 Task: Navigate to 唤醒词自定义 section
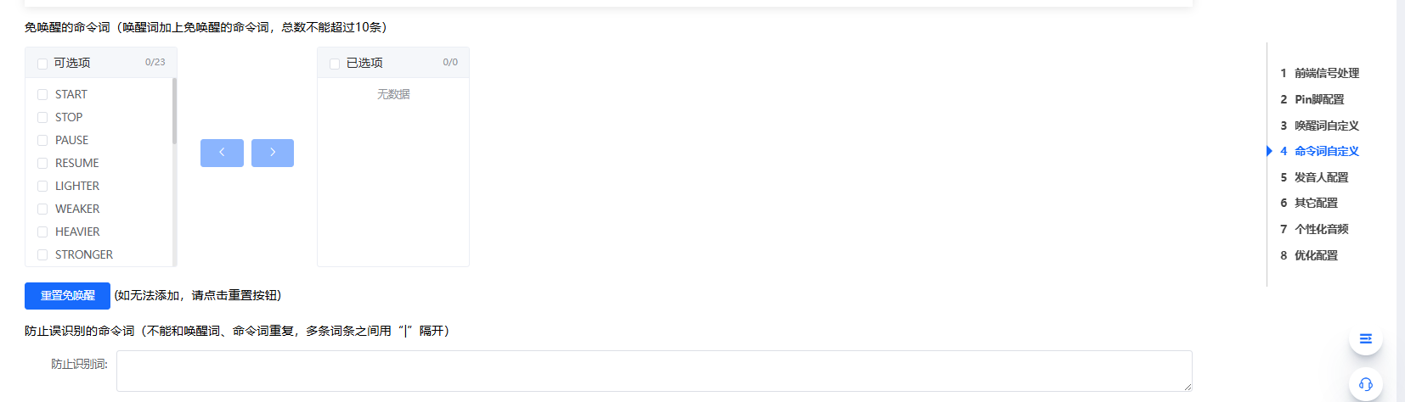coord(1326,126)
